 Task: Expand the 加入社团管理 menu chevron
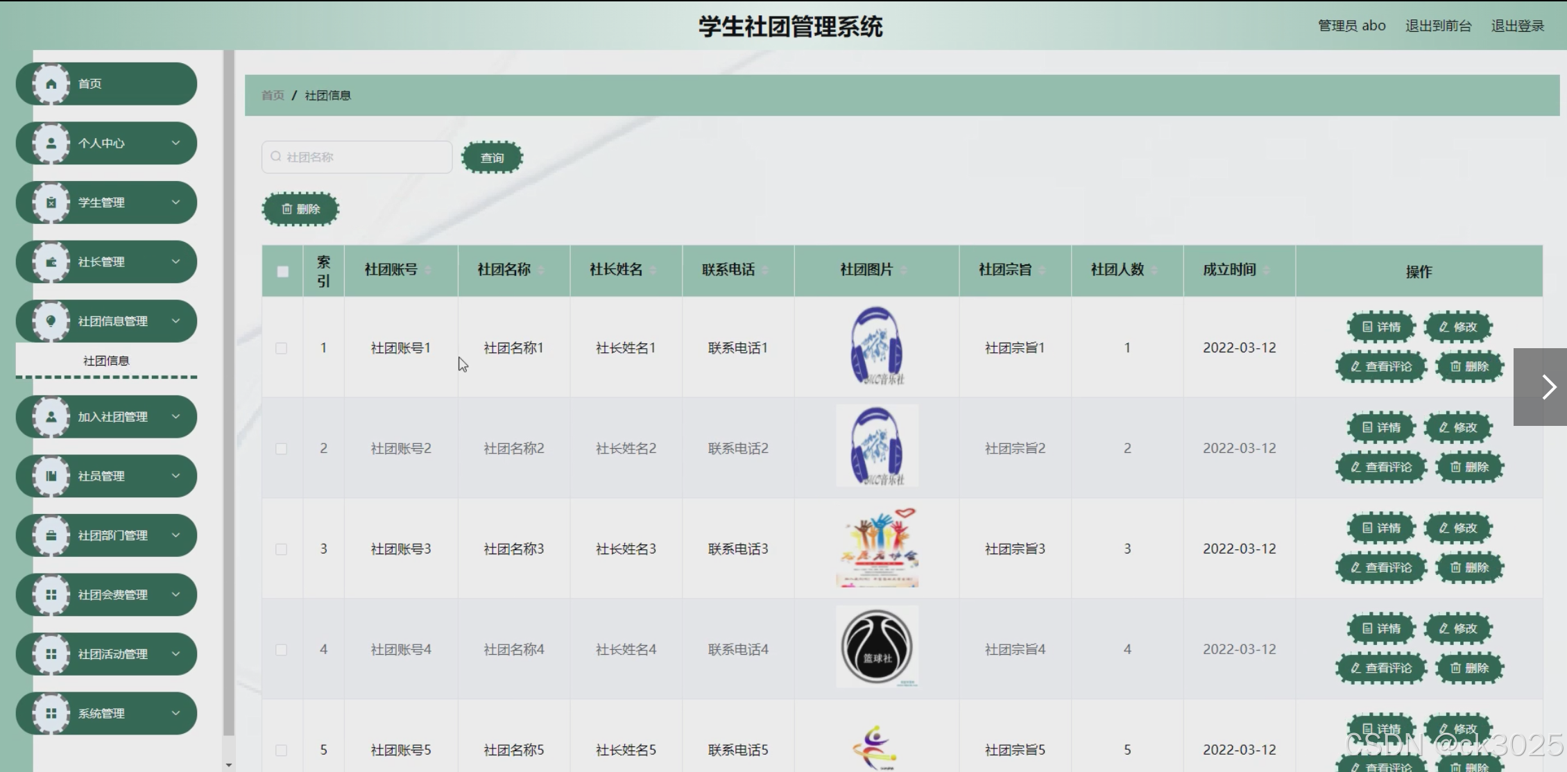pyautogui.click(x=175, y=417)
